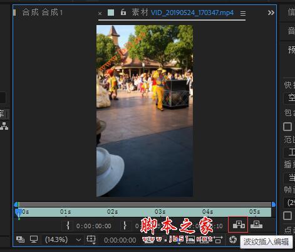Image resolution: width=295 pixels, height=252 pixels.
Task: Click the Overlay Edit icon
Action: point(256,225)
